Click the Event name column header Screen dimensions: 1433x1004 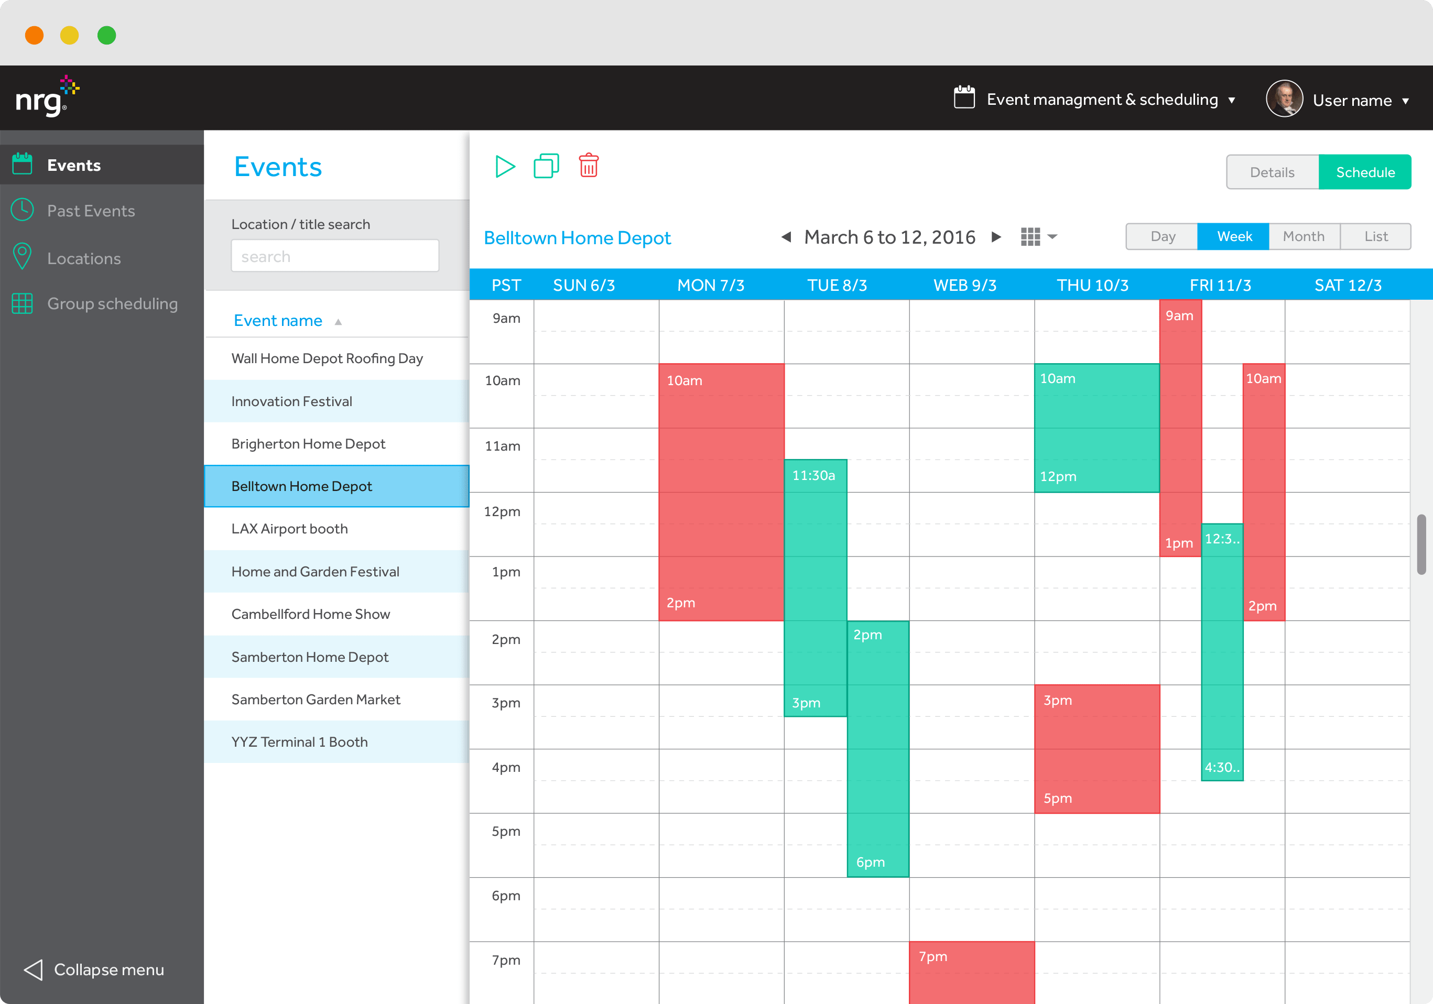278,321
